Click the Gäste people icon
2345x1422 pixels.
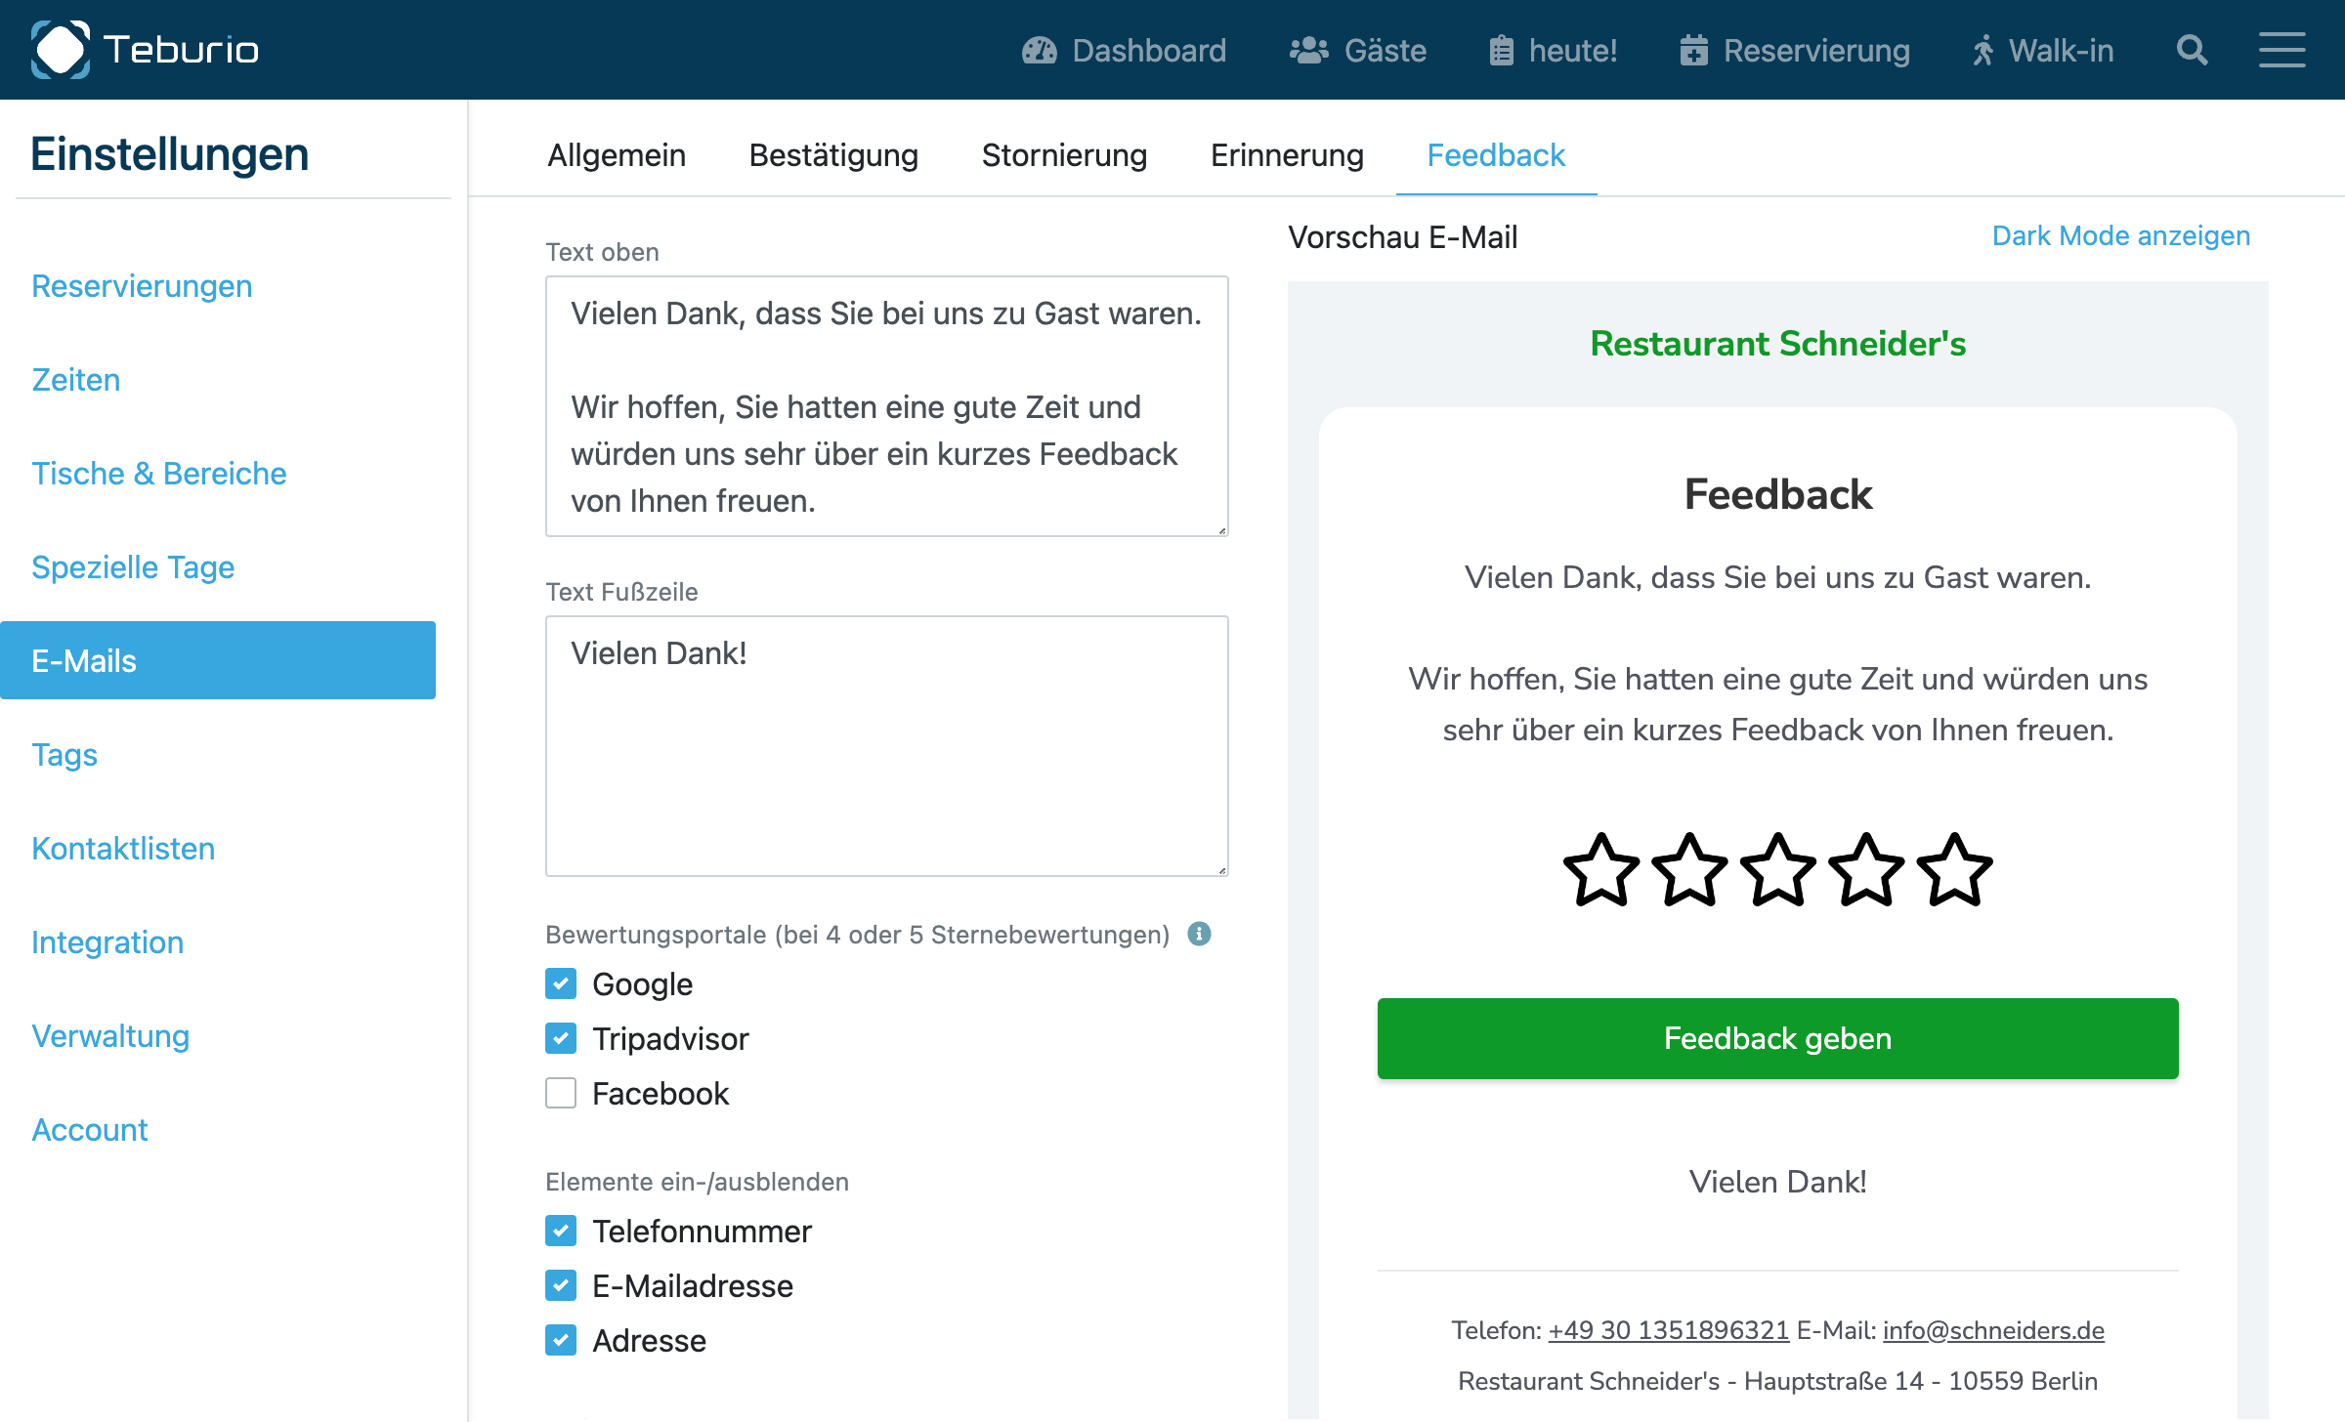(1309, 50)
